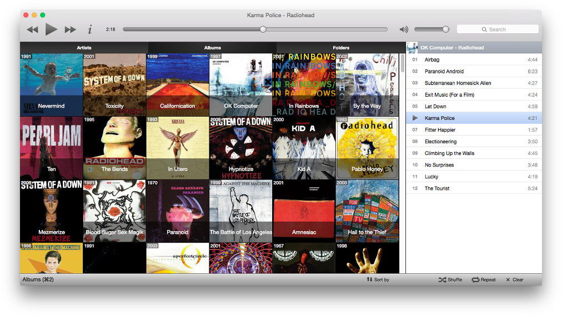Viewport: 562px width, 316px height.
Task: Select the 1996 Rage Against the Machine album
Action: [51, 258]
